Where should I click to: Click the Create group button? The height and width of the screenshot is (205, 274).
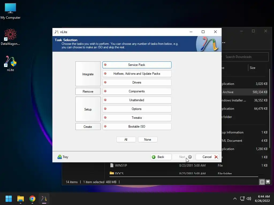click(88, 127)
